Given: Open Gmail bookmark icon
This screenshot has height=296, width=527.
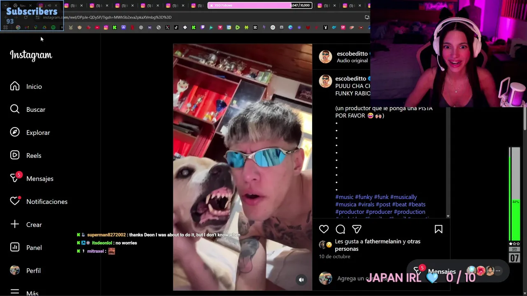Looking at the screenshot, I should pos(27,28).
